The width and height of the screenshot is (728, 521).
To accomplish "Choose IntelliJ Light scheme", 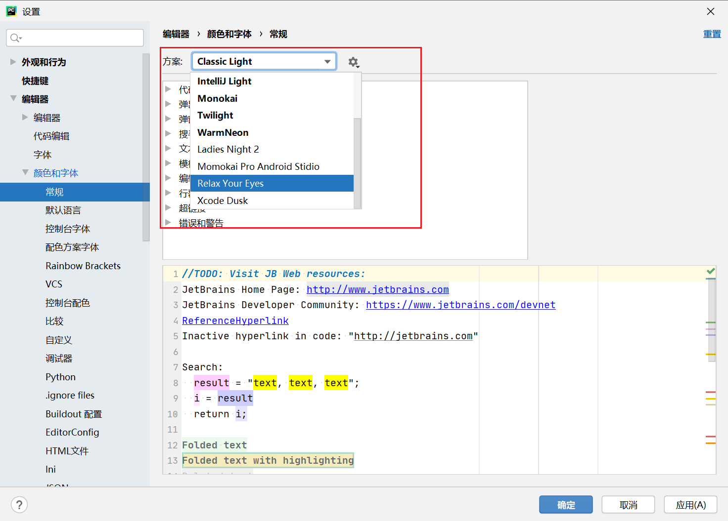I will pos(272,81).
